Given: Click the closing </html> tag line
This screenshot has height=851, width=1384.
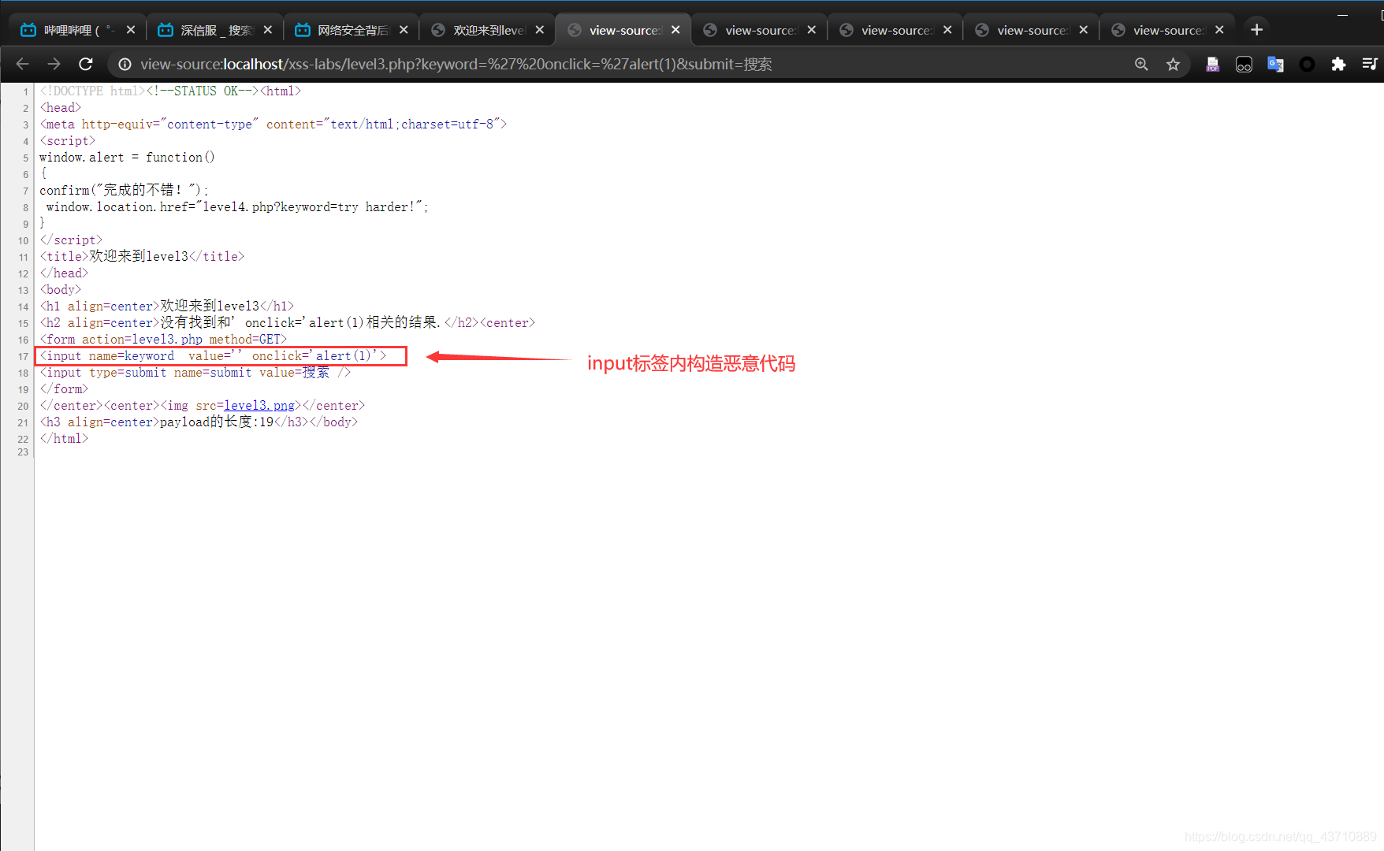Looking at the screenshot, I should [64, 439].
